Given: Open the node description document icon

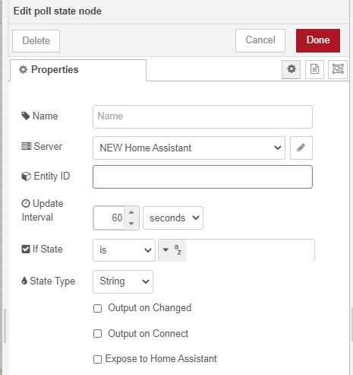Looking at the screenshot, I should [x=314, y=69].
